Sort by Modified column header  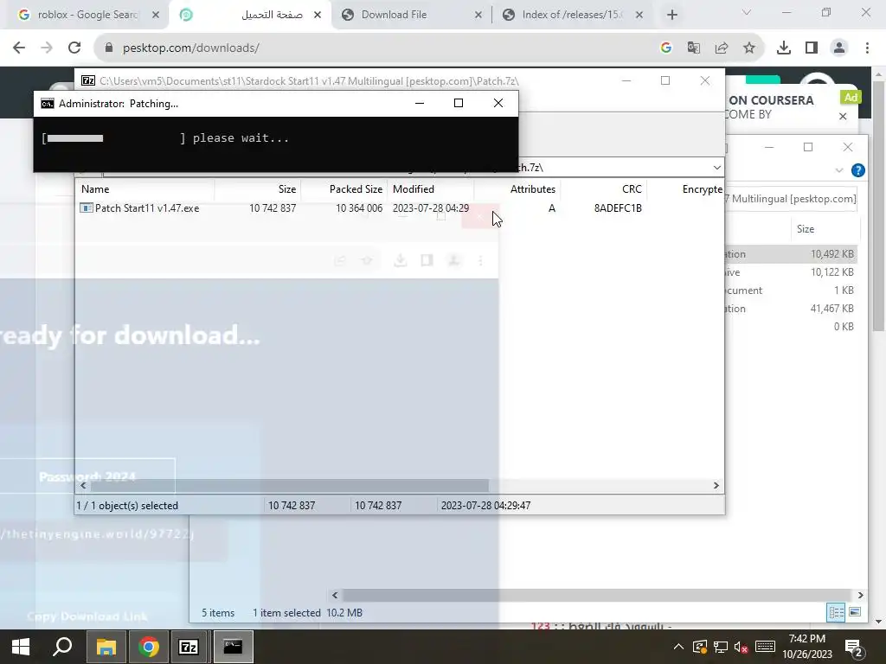point(431,189)
